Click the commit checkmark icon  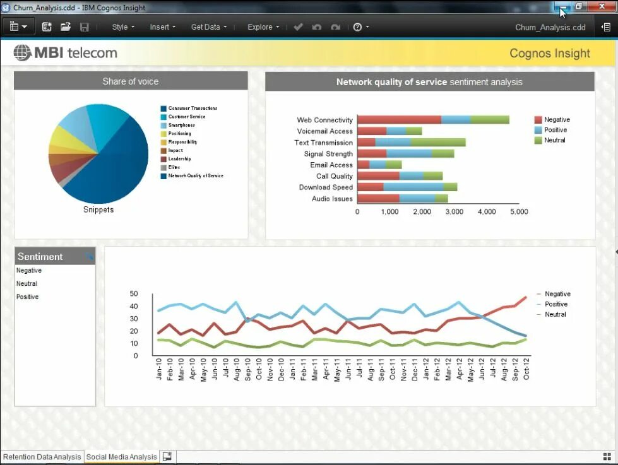(299, 26)
